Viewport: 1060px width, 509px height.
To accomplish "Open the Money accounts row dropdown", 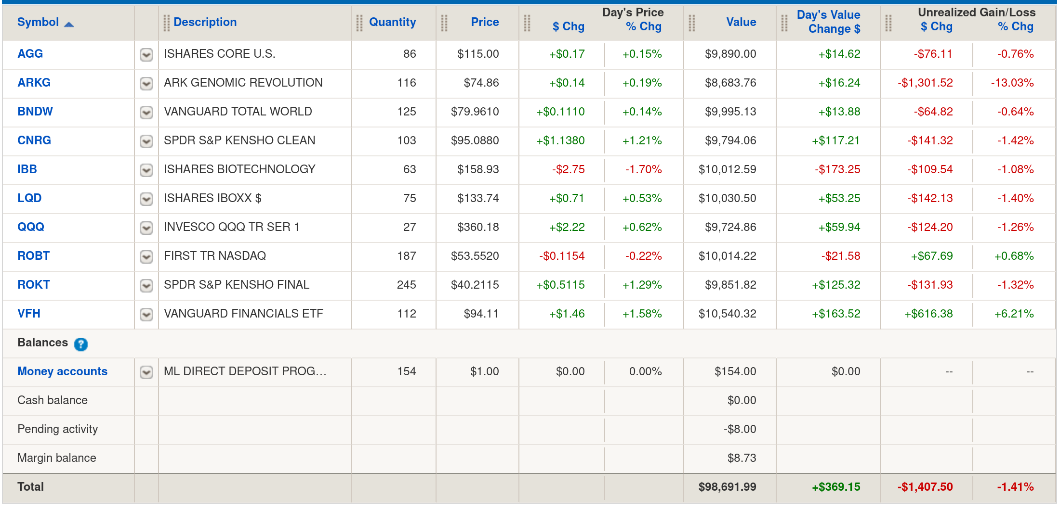I will click(x=146, y=372).
